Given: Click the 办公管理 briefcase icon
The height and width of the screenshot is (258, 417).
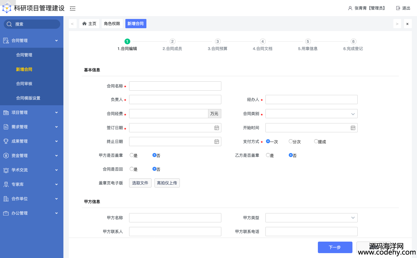Looking at the screenshot, I should (6, 213).
